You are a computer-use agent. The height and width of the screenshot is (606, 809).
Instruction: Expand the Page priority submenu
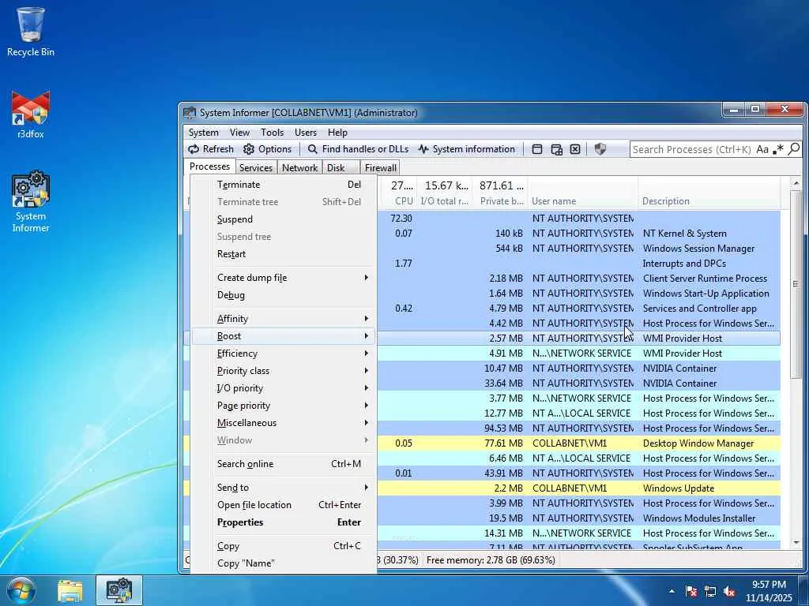(x=284, y=406)
